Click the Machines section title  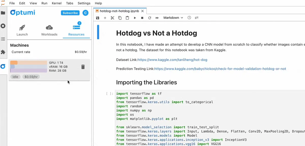click(20, 45)
